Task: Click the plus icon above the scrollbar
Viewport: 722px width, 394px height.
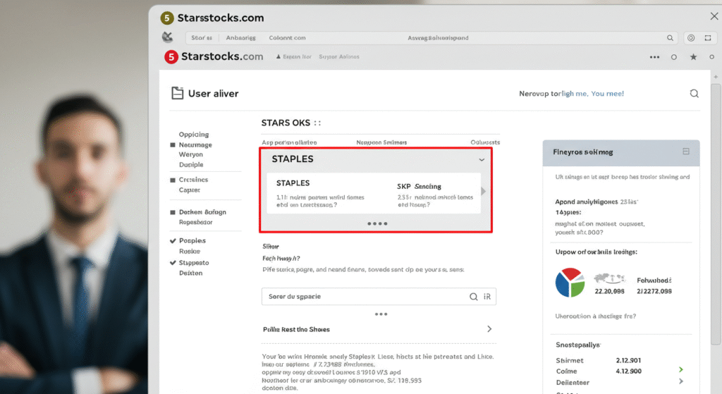Action: coord(716,77)
